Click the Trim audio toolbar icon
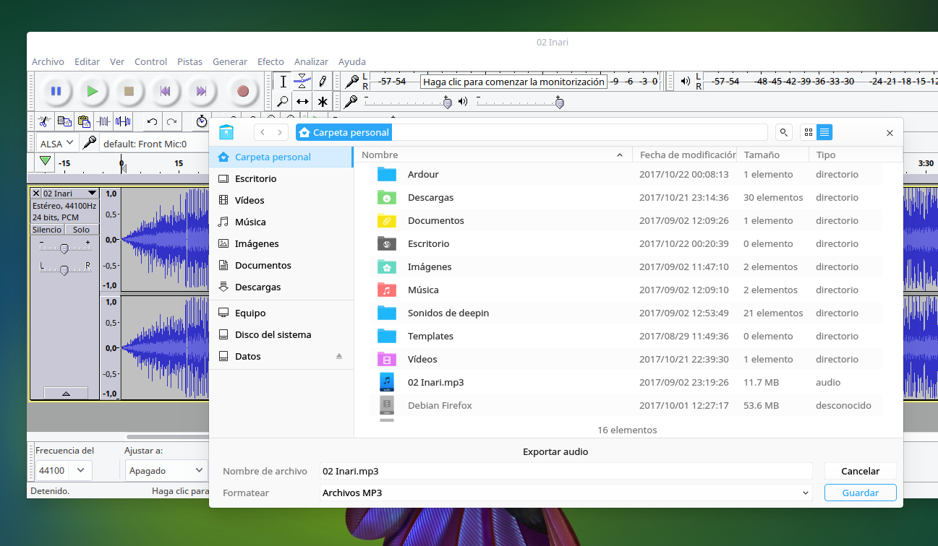 tap(103, 121)
